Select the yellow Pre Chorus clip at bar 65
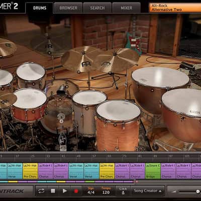201x201 pixels. pos(107,171)
